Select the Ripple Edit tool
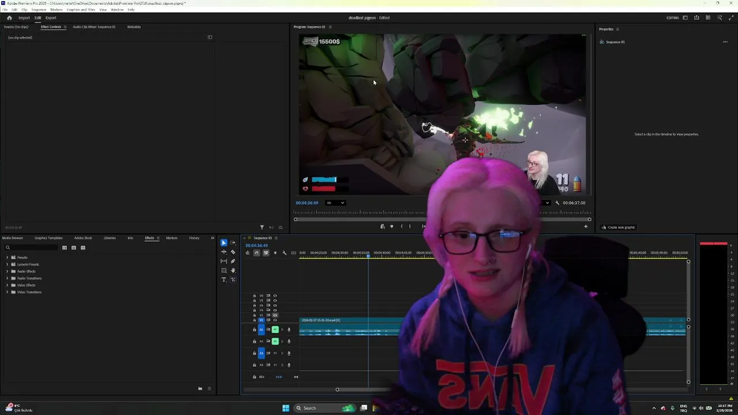Screen dimensions: 738x415 [224, 252]
